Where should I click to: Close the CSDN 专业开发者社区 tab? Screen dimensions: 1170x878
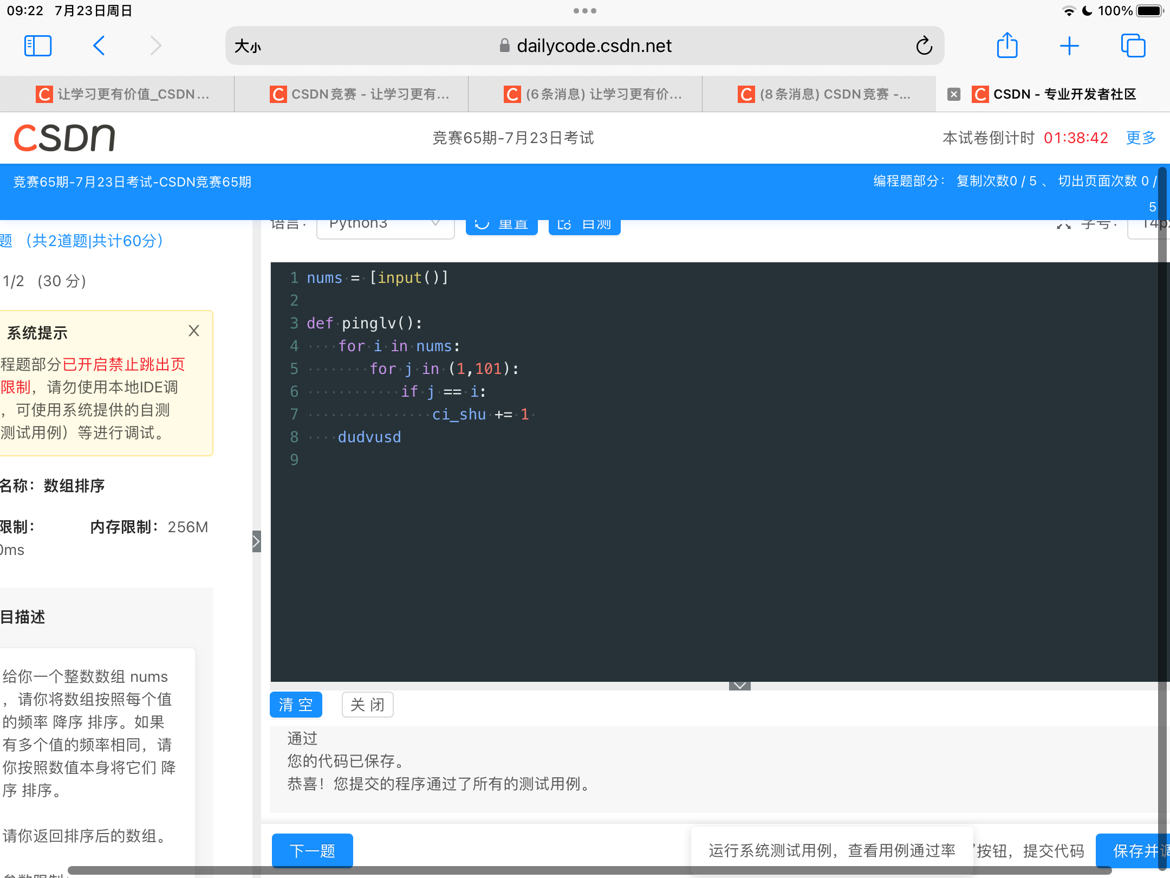pyautogui.click(x=954, y=94)
